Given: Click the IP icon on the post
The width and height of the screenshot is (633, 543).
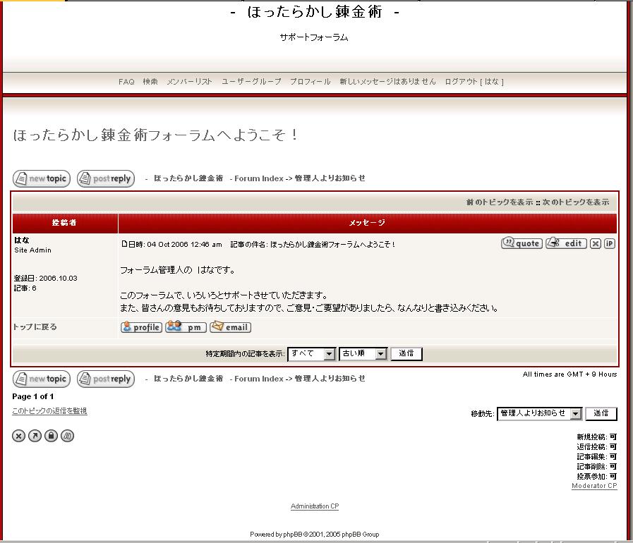Looking at the screenshot, I should (610, 243).
